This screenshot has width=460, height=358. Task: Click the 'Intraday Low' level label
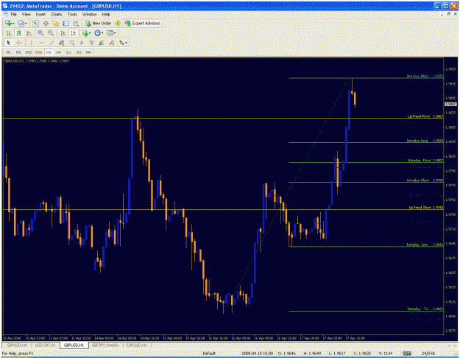pos(425,245)
